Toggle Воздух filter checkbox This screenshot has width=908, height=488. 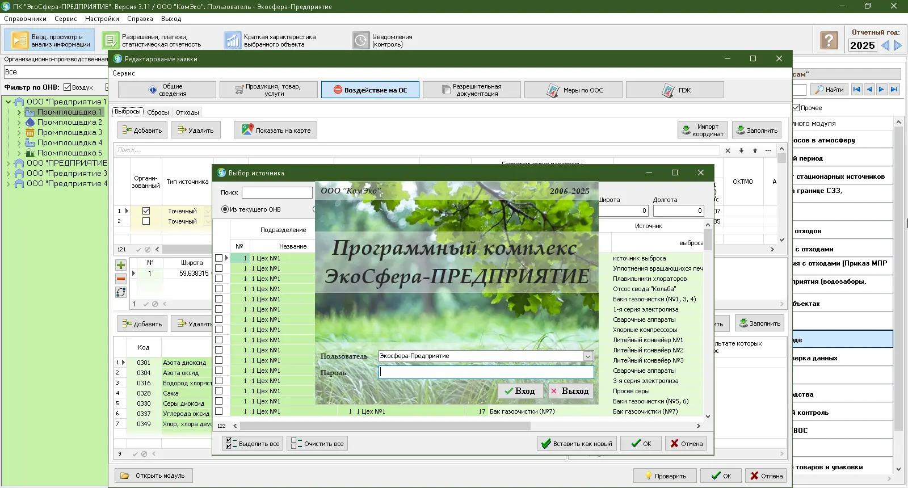(x=68, y=87)
